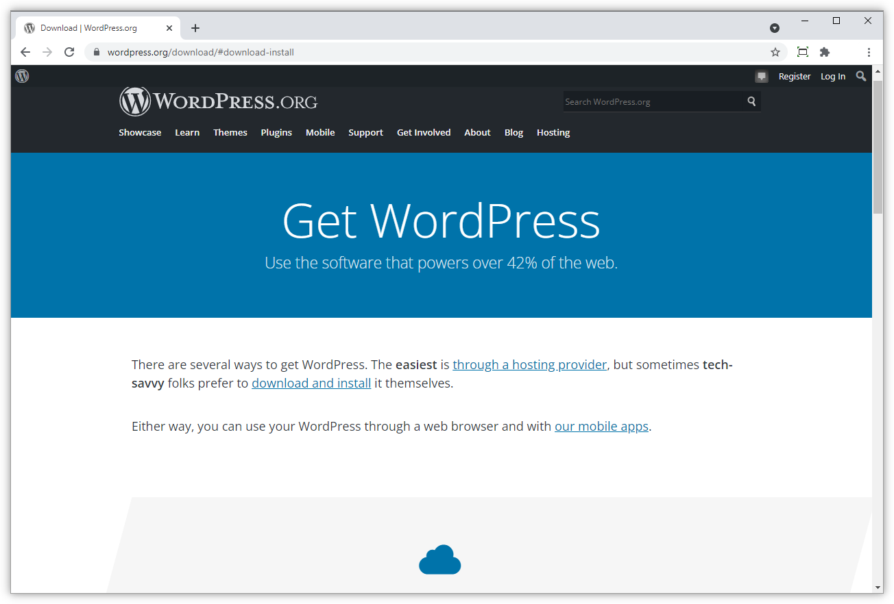Open the Get Involved menu item
Screen dimensions: 894x604
point(424,132)
